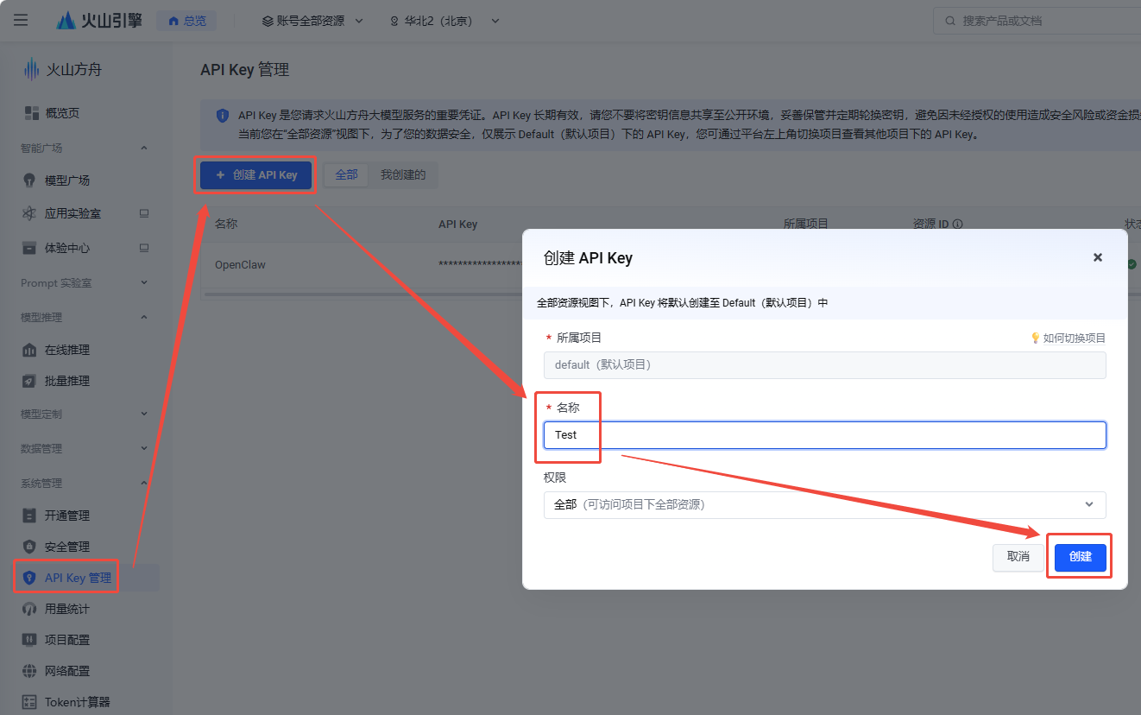Click the 批量推理 icon
Viewport: 1141px width, 715px height.
30,381
